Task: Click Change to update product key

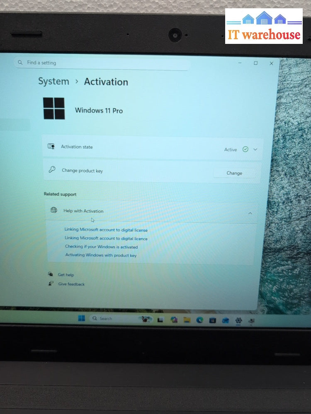Action: pos(234,173)
